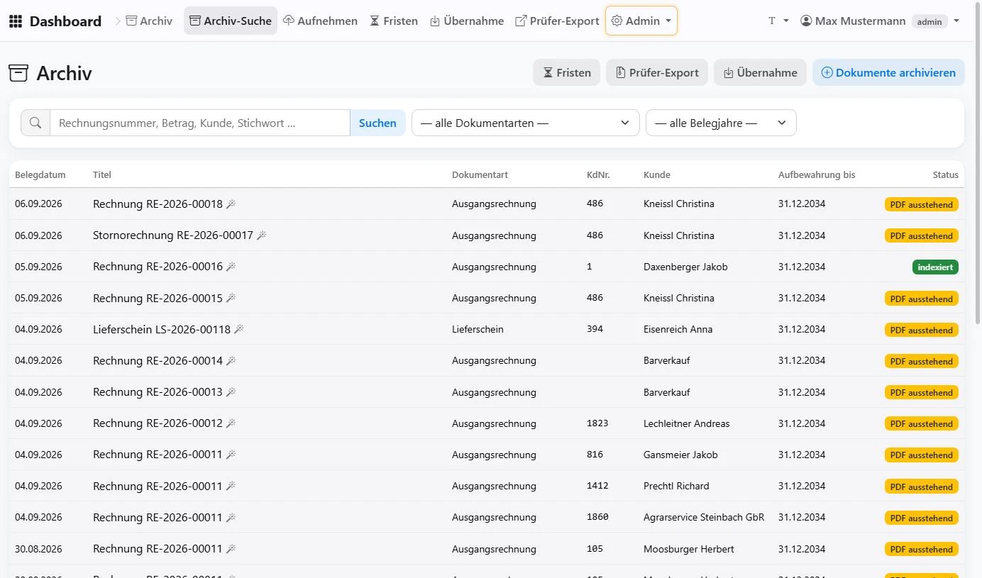Click the user avatar icon beside Max Mustermann
Viewport: 982px width, 578px height.
pos(806,21)
